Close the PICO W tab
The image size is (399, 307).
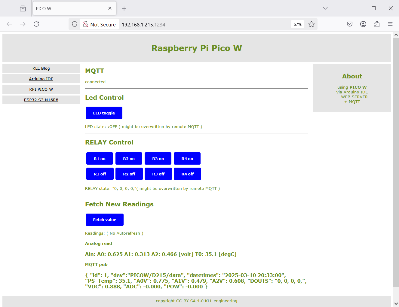[110, 8]
